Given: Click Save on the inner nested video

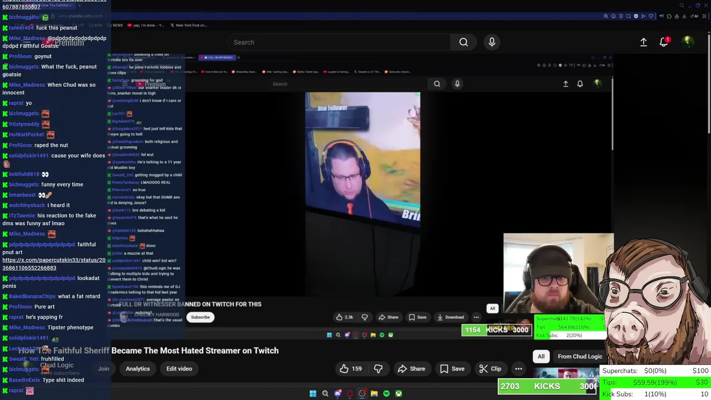Looking at the screenshot, I should point(418,317).
